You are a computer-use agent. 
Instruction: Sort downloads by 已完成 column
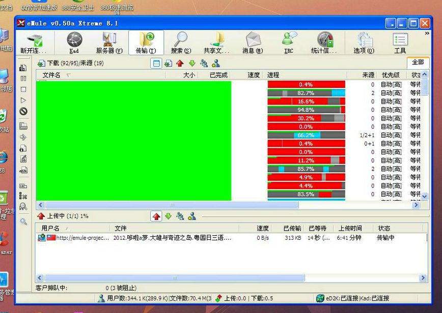(214, 75)
